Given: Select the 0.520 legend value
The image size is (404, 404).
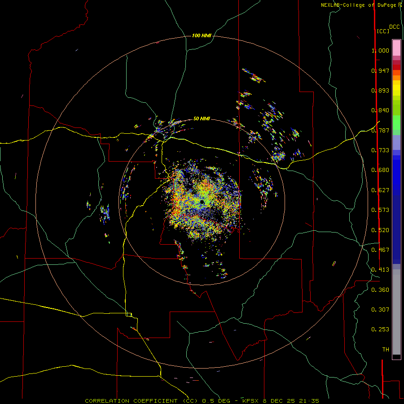Looking at the screenshot, I should coord(380,230).
